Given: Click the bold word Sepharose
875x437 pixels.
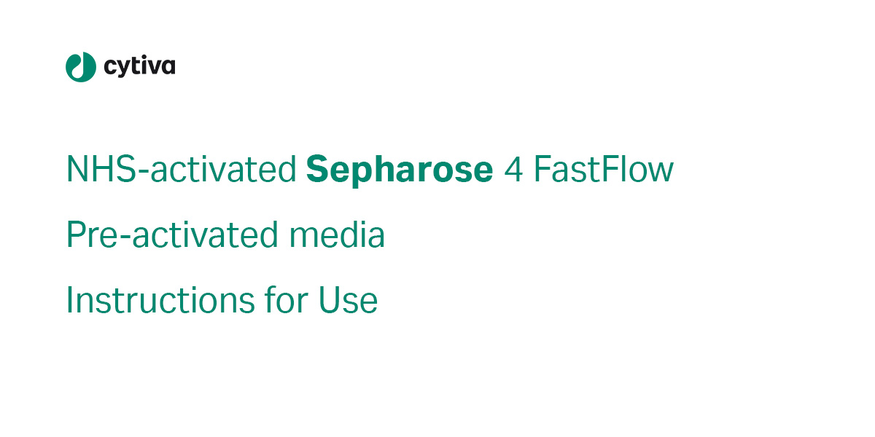Looking at the screenshot, I should 400,172.
